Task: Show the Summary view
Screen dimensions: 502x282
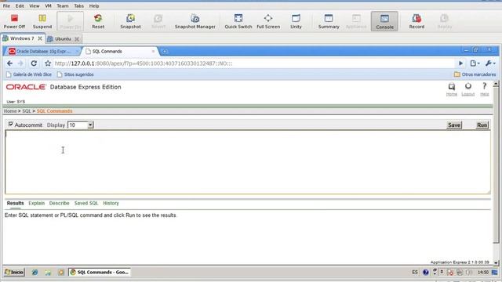Action: [329, 21]
